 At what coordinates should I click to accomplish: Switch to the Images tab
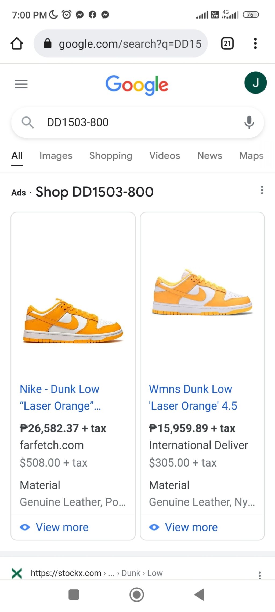click(56, 156)
